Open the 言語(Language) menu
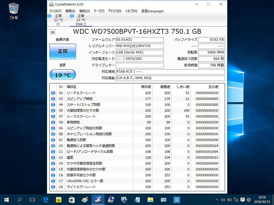The image size is (274, 205). click(153, 11)
